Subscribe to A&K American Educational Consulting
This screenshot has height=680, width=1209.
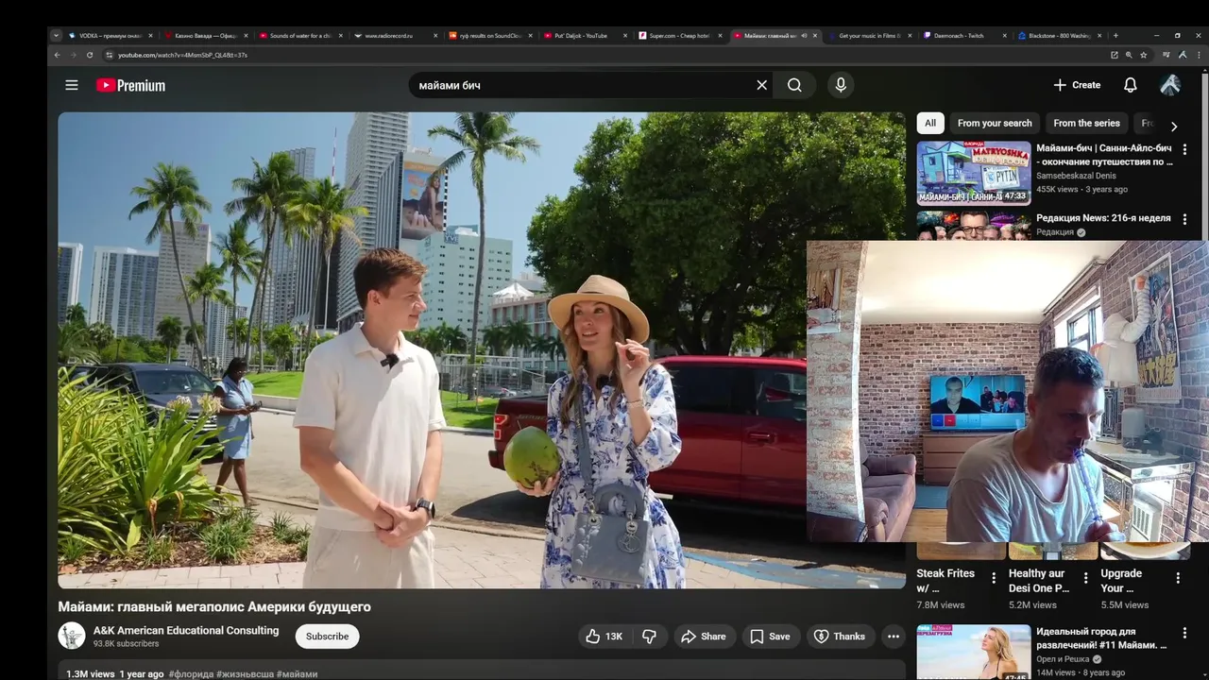pyautogui.click(x=327, y=637)
